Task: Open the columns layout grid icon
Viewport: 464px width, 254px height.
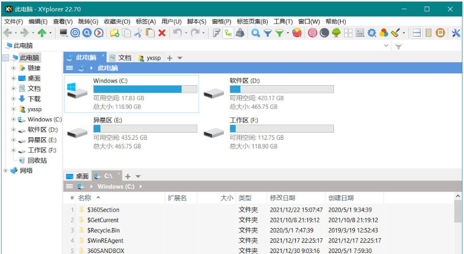Action: click(x=360, y=33)
